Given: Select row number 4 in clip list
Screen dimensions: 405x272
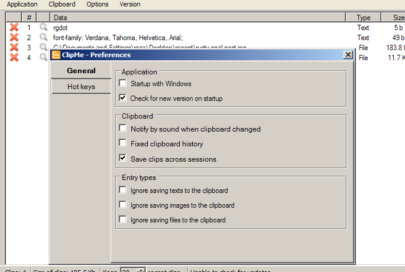Looking at the screenshot, I should pyautogui.click(x=29, y=57).
